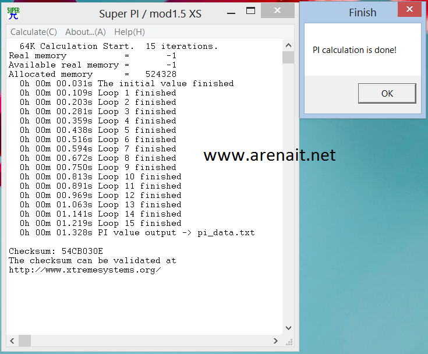Click the vertical scrollbar thumb

(288, 58)
